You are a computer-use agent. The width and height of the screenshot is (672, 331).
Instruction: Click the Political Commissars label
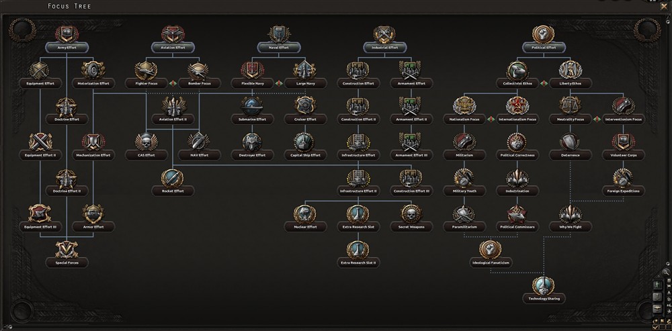[x=517, y=227]
